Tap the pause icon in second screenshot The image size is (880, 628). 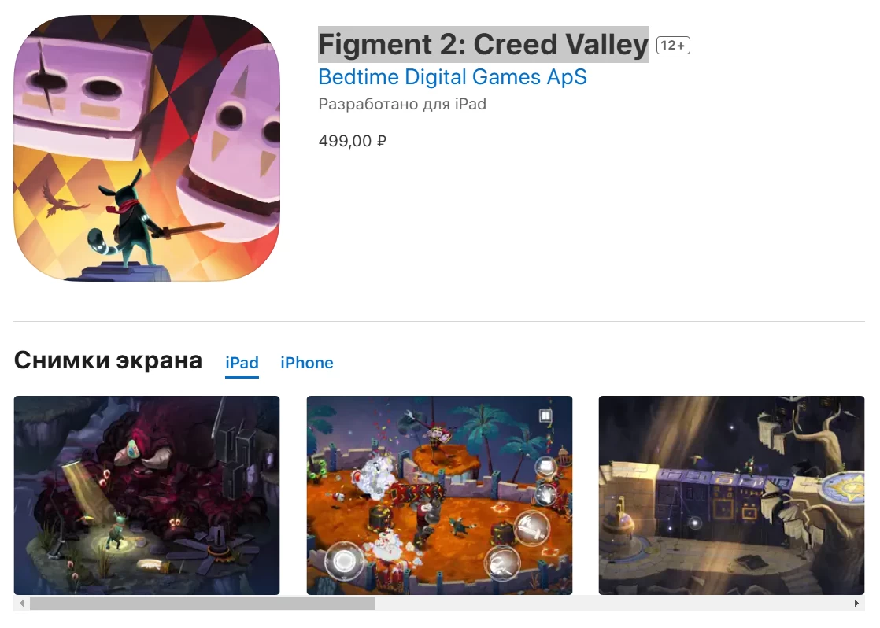click(545, 416)
